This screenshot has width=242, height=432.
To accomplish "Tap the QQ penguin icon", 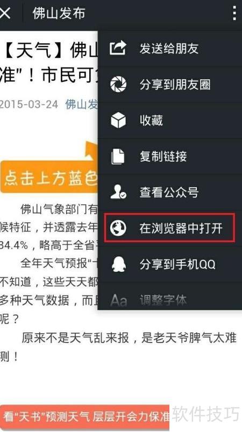I will click(x=118, y=264).
